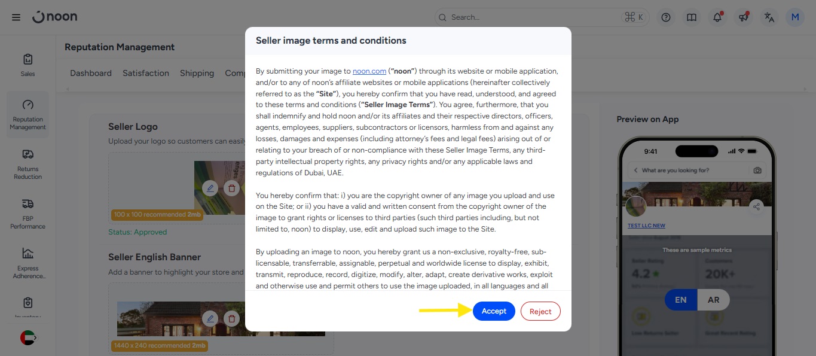The height and width of the screenshot is (356, 816).
Task: Open Express Adherence in sidebar
Action: pyautogui.click(x=27, y=263)
